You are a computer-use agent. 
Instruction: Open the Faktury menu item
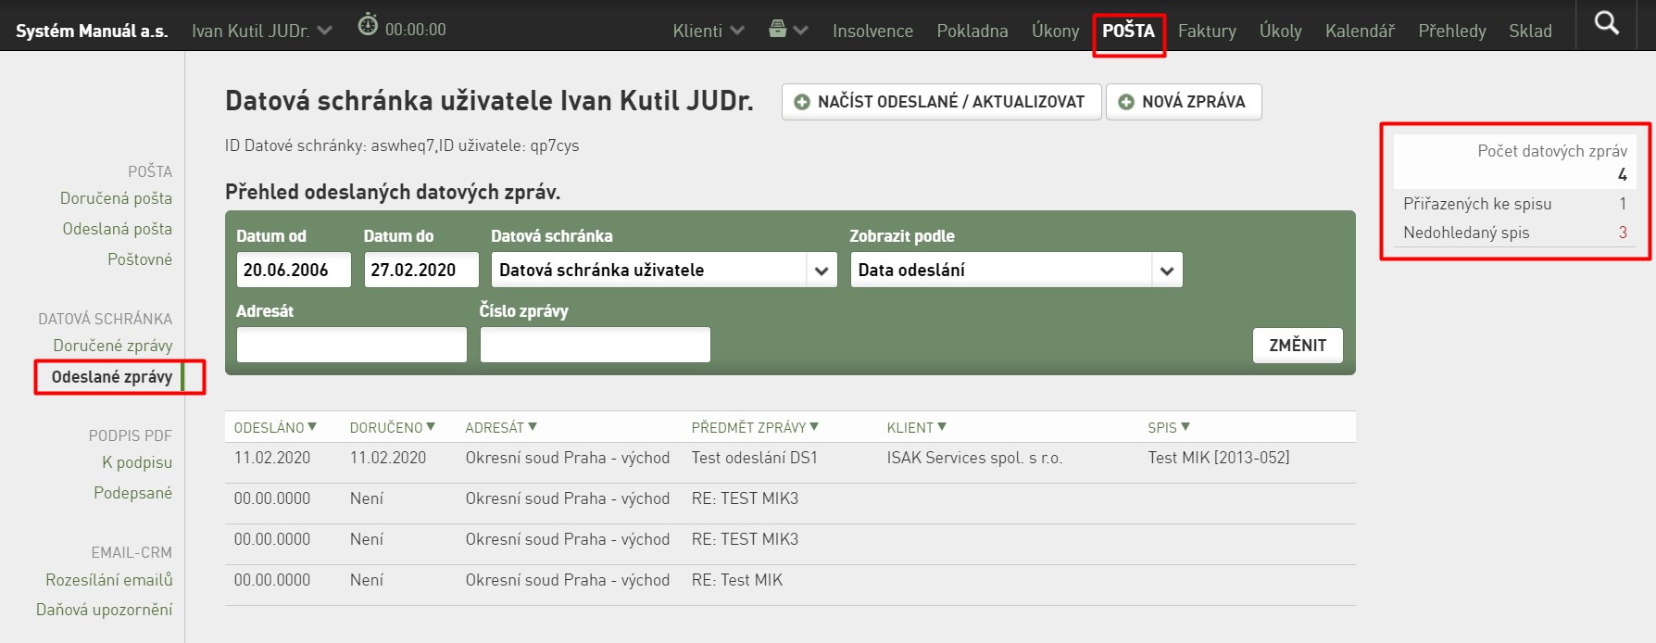[x=1207, y=31]
